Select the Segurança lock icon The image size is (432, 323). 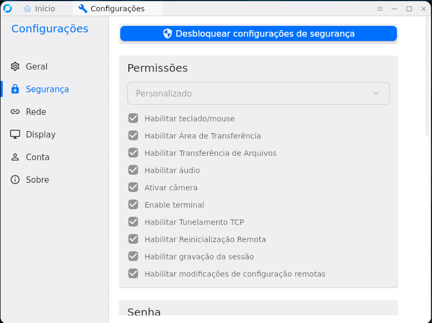tap(15, 90)
